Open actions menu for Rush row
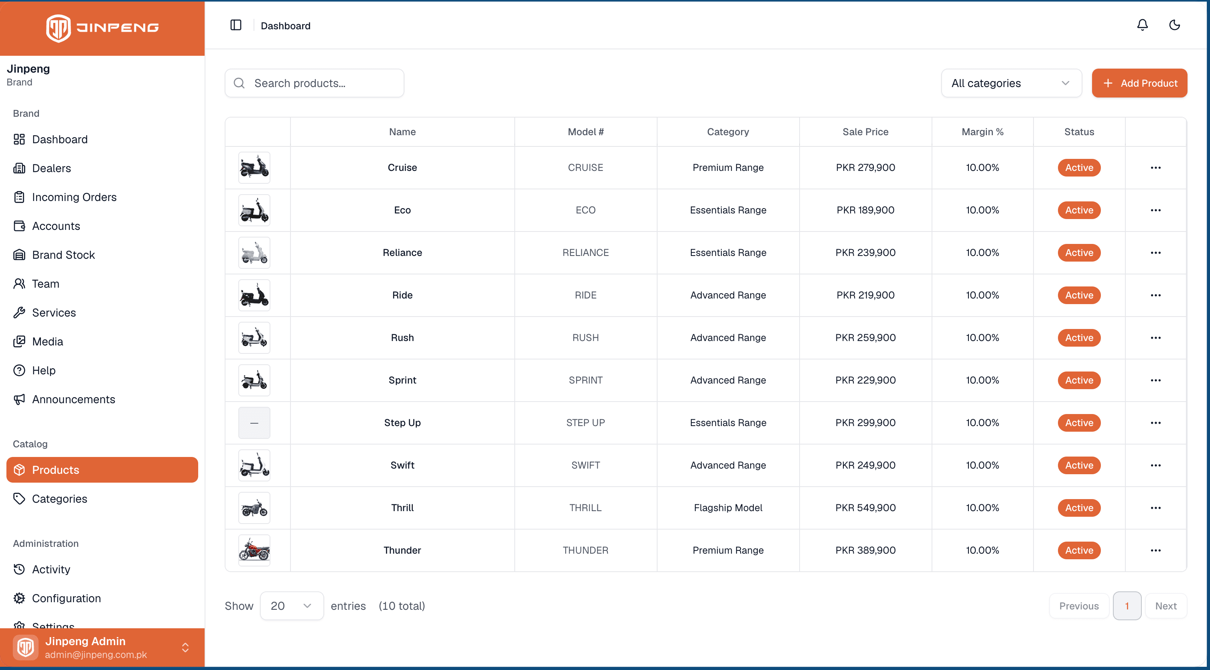The height and width of the screenshot is (670, 1210). click(x=1155, y=338)
